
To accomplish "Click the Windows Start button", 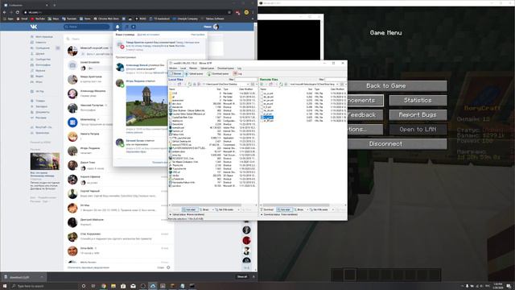I will coord(5,286).
